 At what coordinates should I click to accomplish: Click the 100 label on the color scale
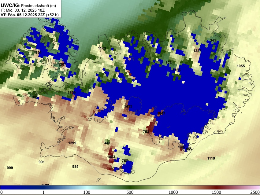(x=87, y=192)
